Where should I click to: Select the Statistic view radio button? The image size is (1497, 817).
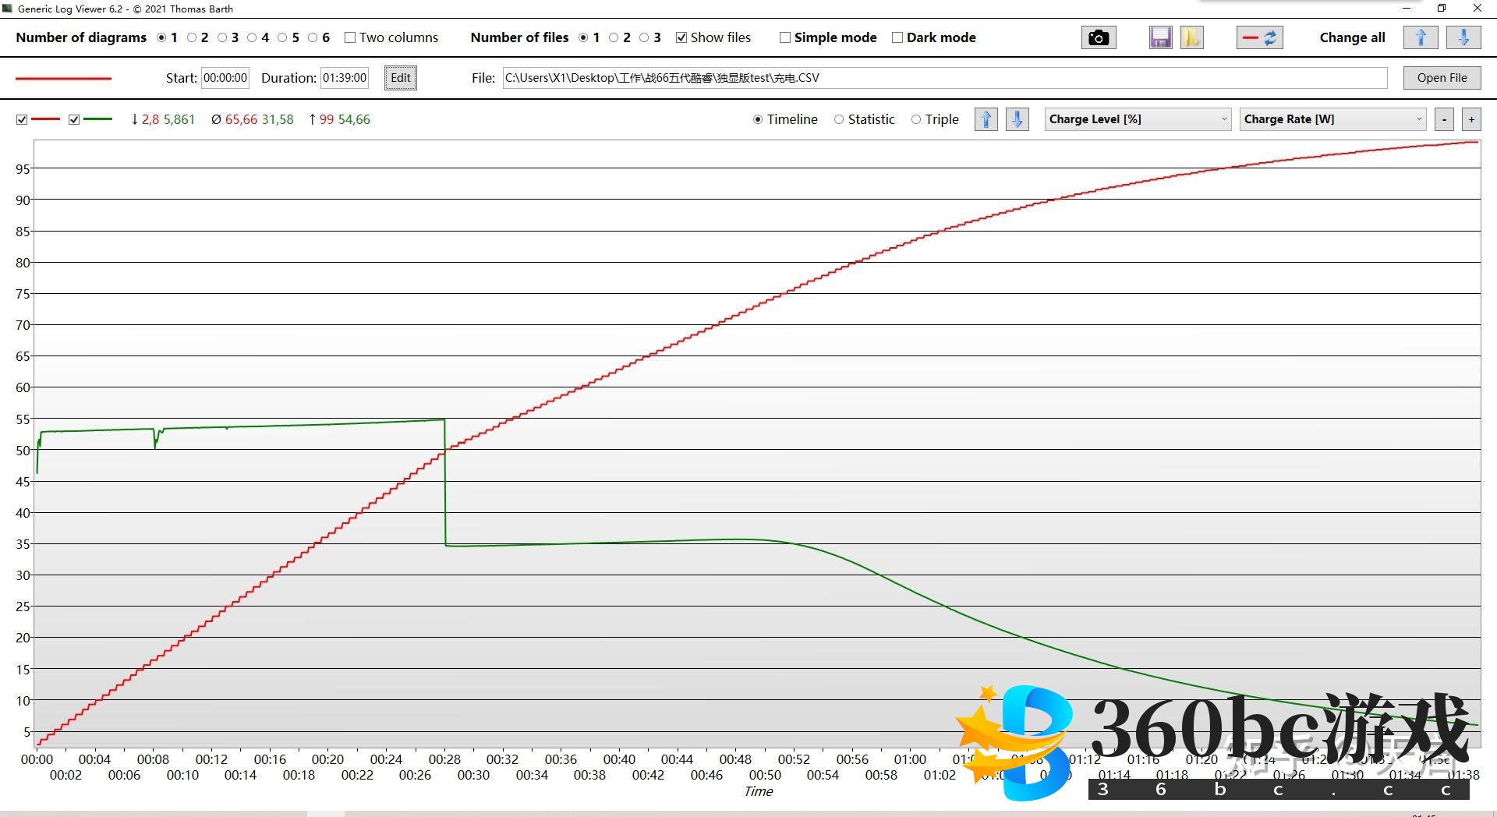click(x=839, y=119)
